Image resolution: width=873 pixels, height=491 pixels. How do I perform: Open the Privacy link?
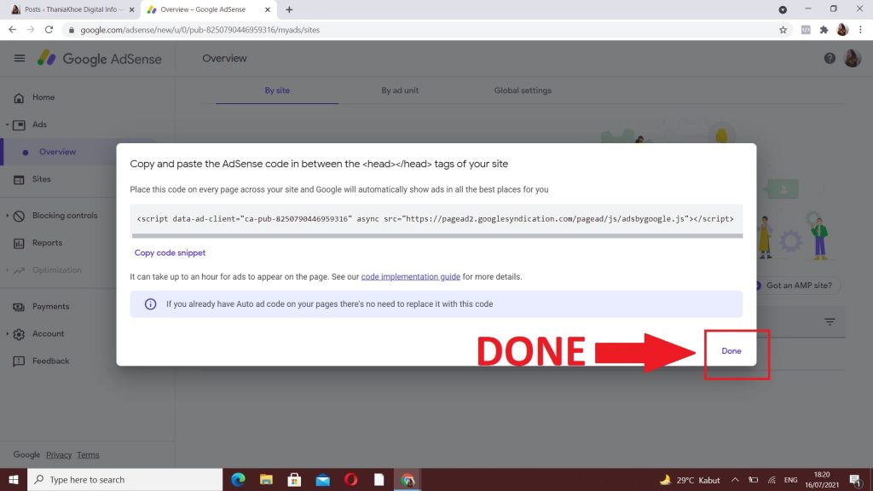tap(59, 455)
